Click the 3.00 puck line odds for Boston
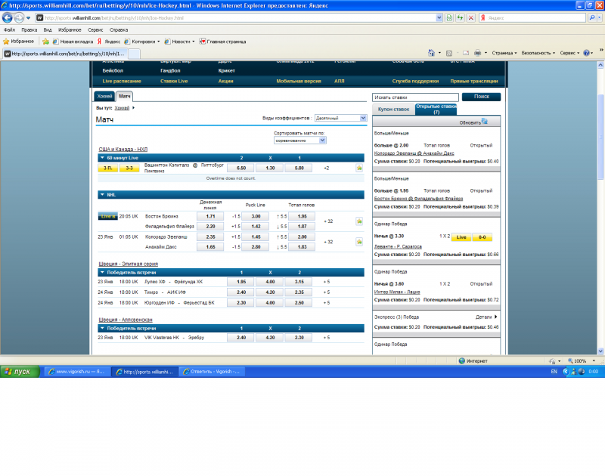Image resolution: width=605 pixels, height=476 pixels. pos(256,216)
